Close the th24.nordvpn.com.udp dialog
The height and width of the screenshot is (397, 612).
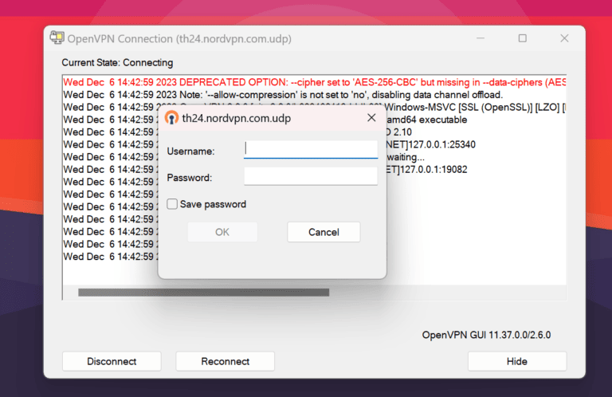click(x=371, y=117)
